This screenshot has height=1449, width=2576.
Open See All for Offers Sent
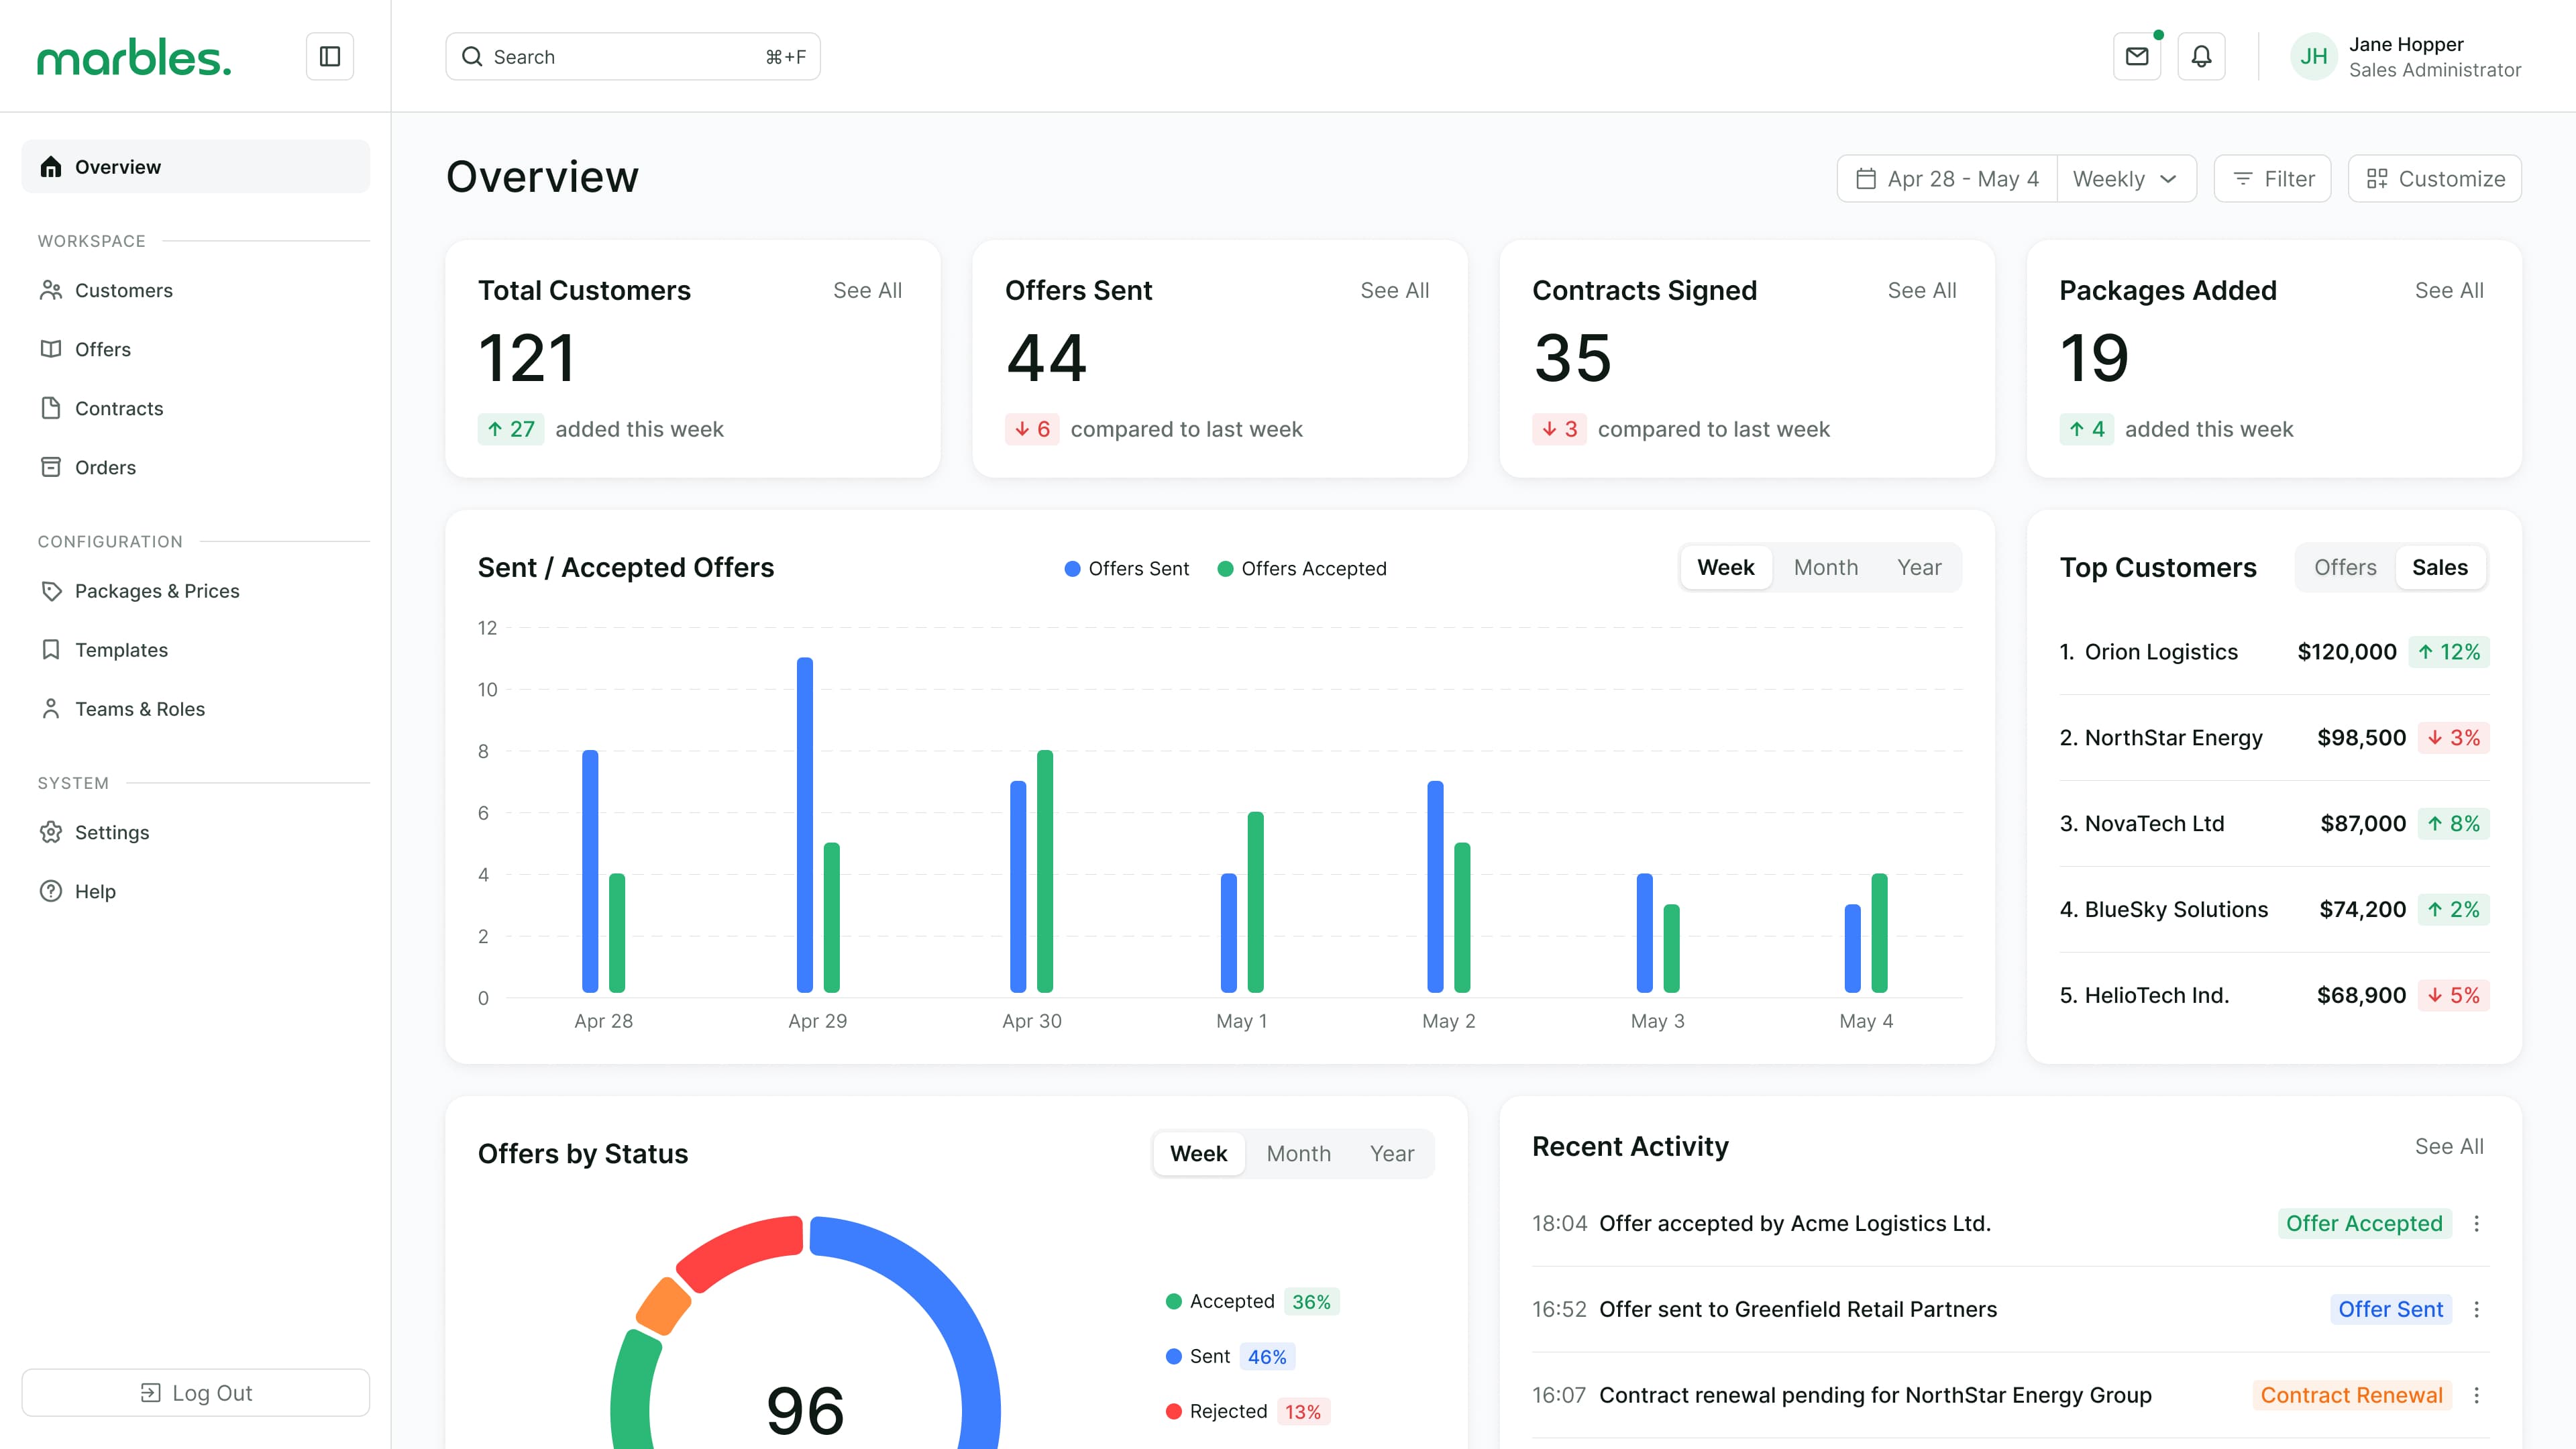coord(1394,290)
